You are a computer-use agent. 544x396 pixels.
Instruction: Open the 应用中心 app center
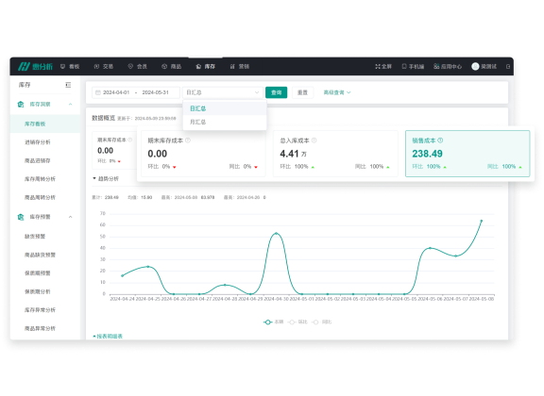coord(448,66)
